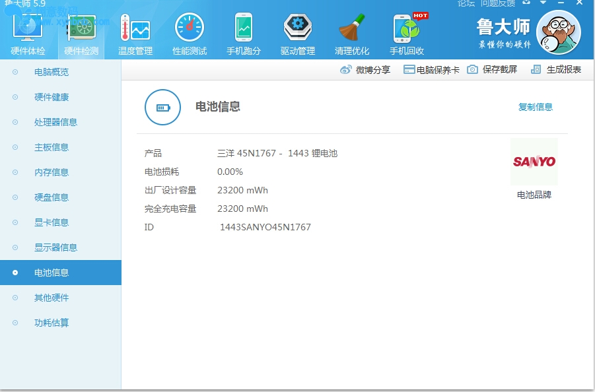Click the report icon for 生成报表

click(536, 69)
